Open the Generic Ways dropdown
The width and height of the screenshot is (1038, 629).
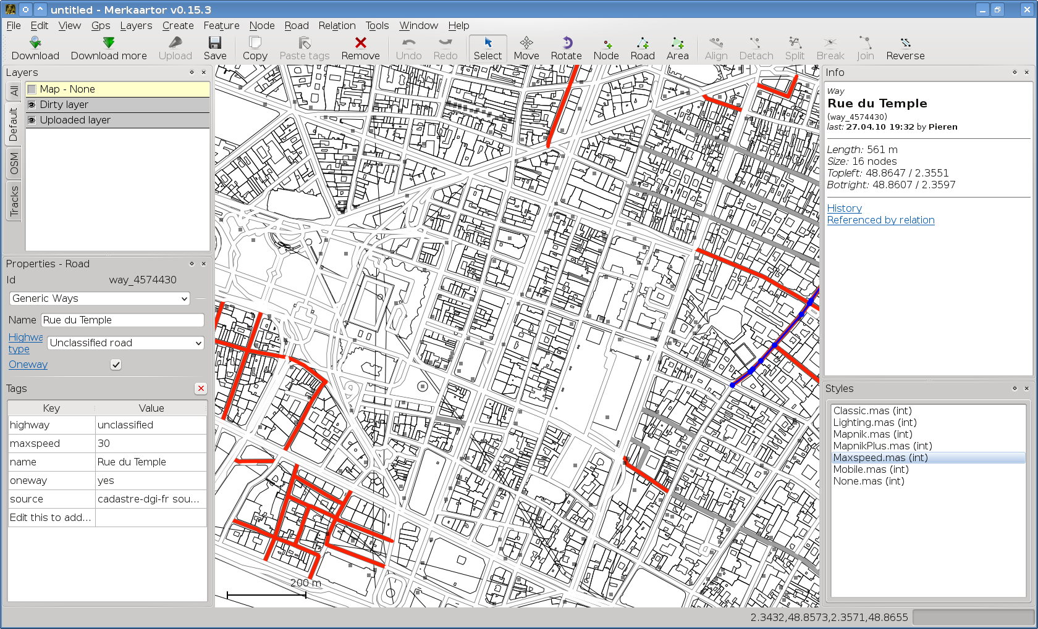[99, 299]
